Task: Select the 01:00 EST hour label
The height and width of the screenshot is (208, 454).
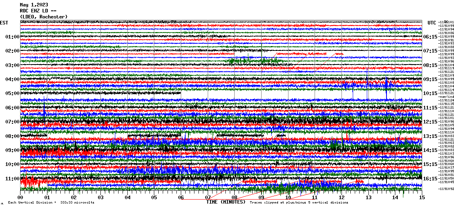Action: tap(12, 37)
